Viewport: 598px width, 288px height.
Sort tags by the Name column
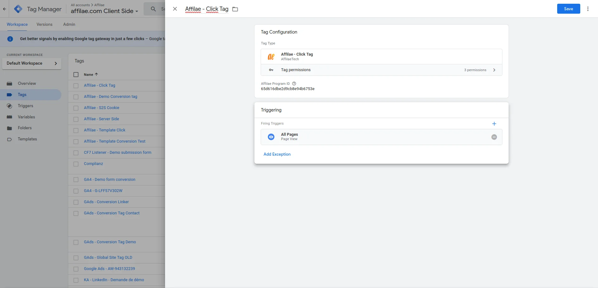coord(91,75)
